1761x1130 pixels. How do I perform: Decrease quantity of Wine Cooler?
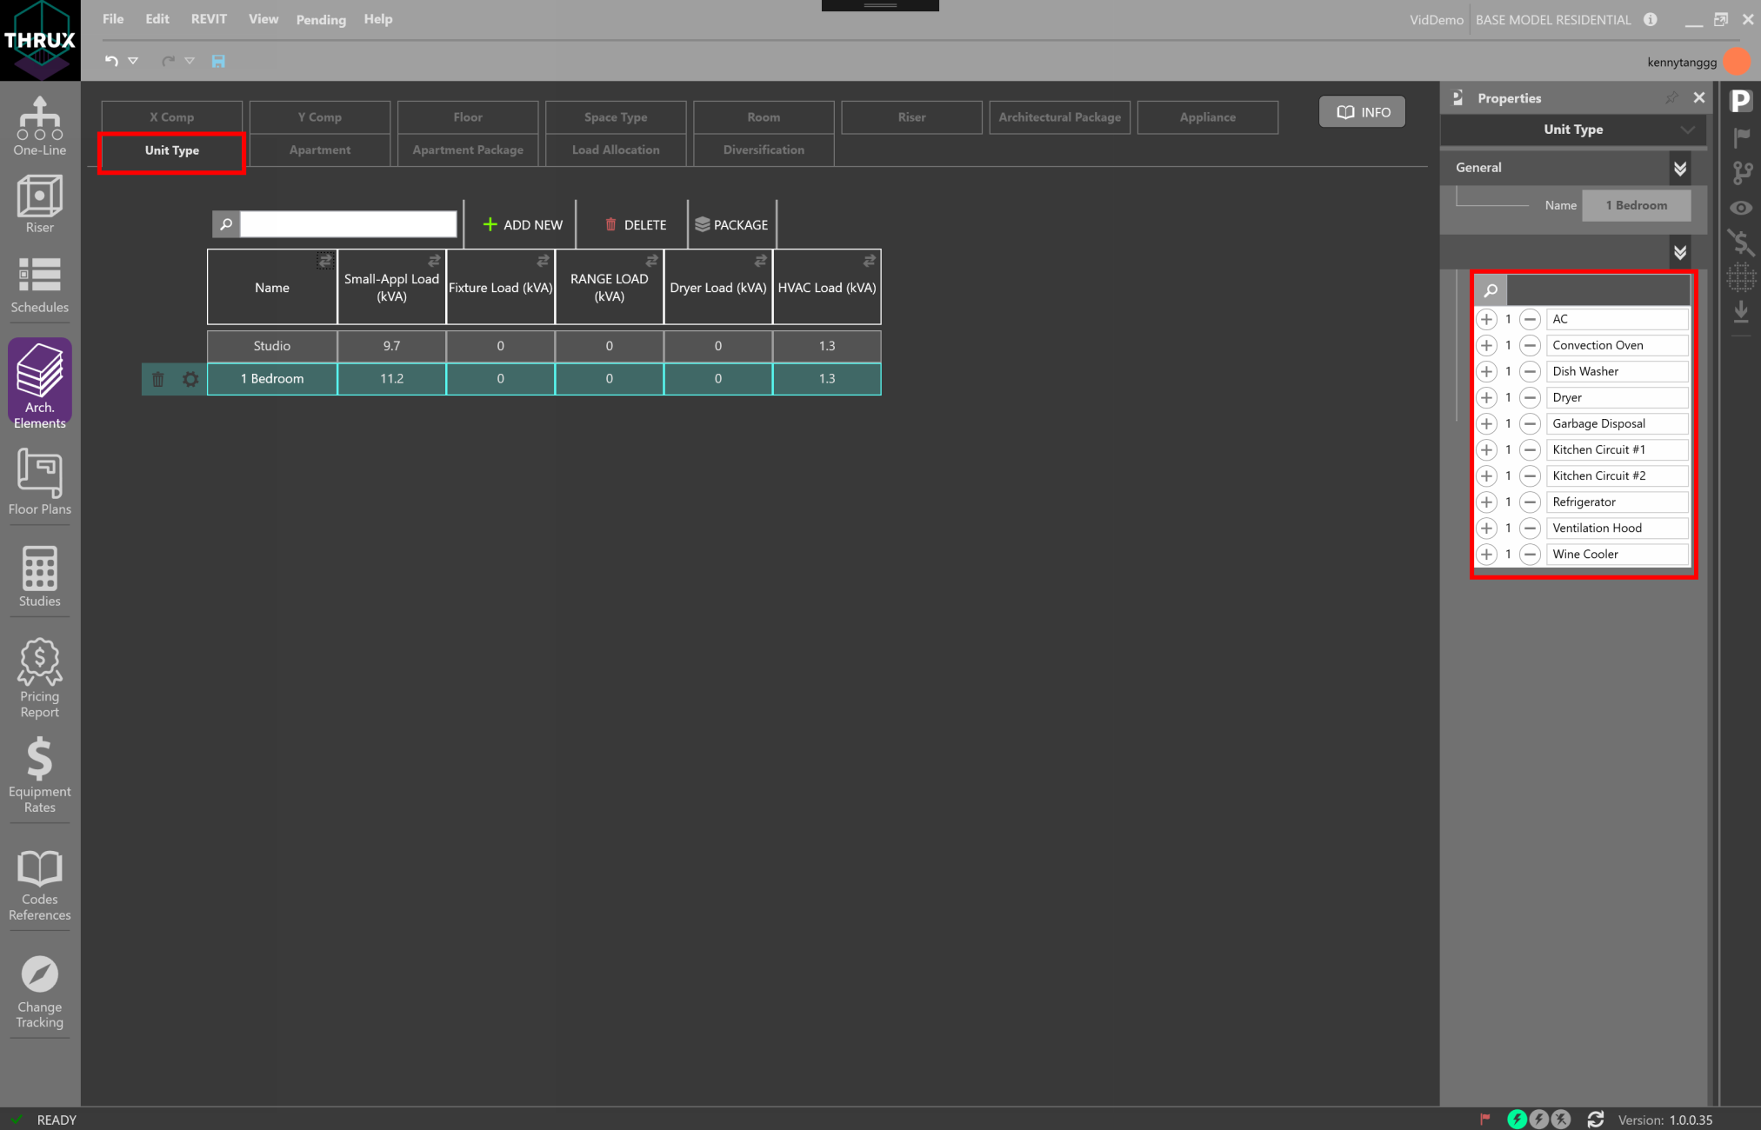pos(1530,554)
